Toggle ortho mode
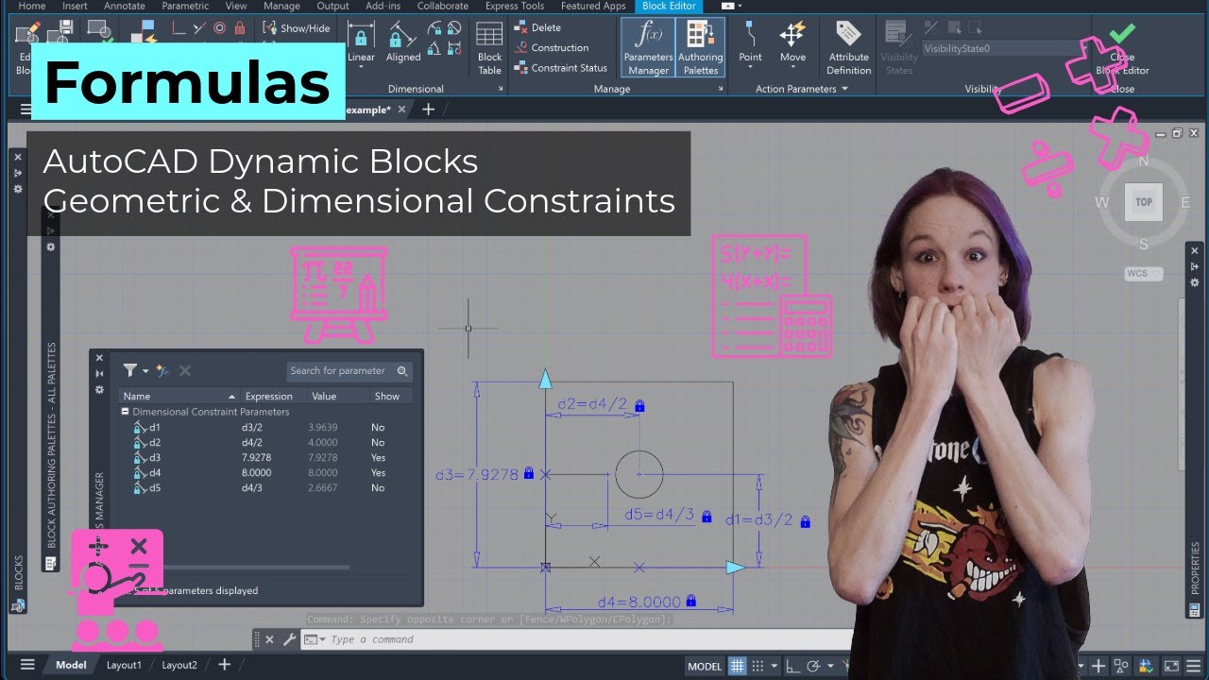The image size is (1209, 680). click(792, 666)
